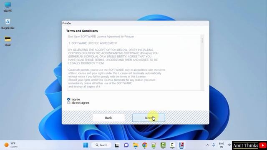Open the green chart app icon in taskbar
The width and height of the screenshot is (267, 150).
click(154, 145)
